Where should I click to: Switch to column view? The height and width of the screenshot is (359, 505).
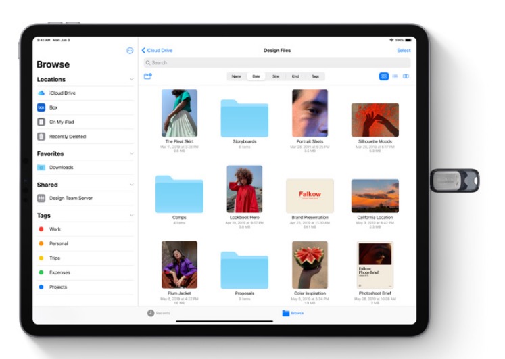[x=406, y=76]
